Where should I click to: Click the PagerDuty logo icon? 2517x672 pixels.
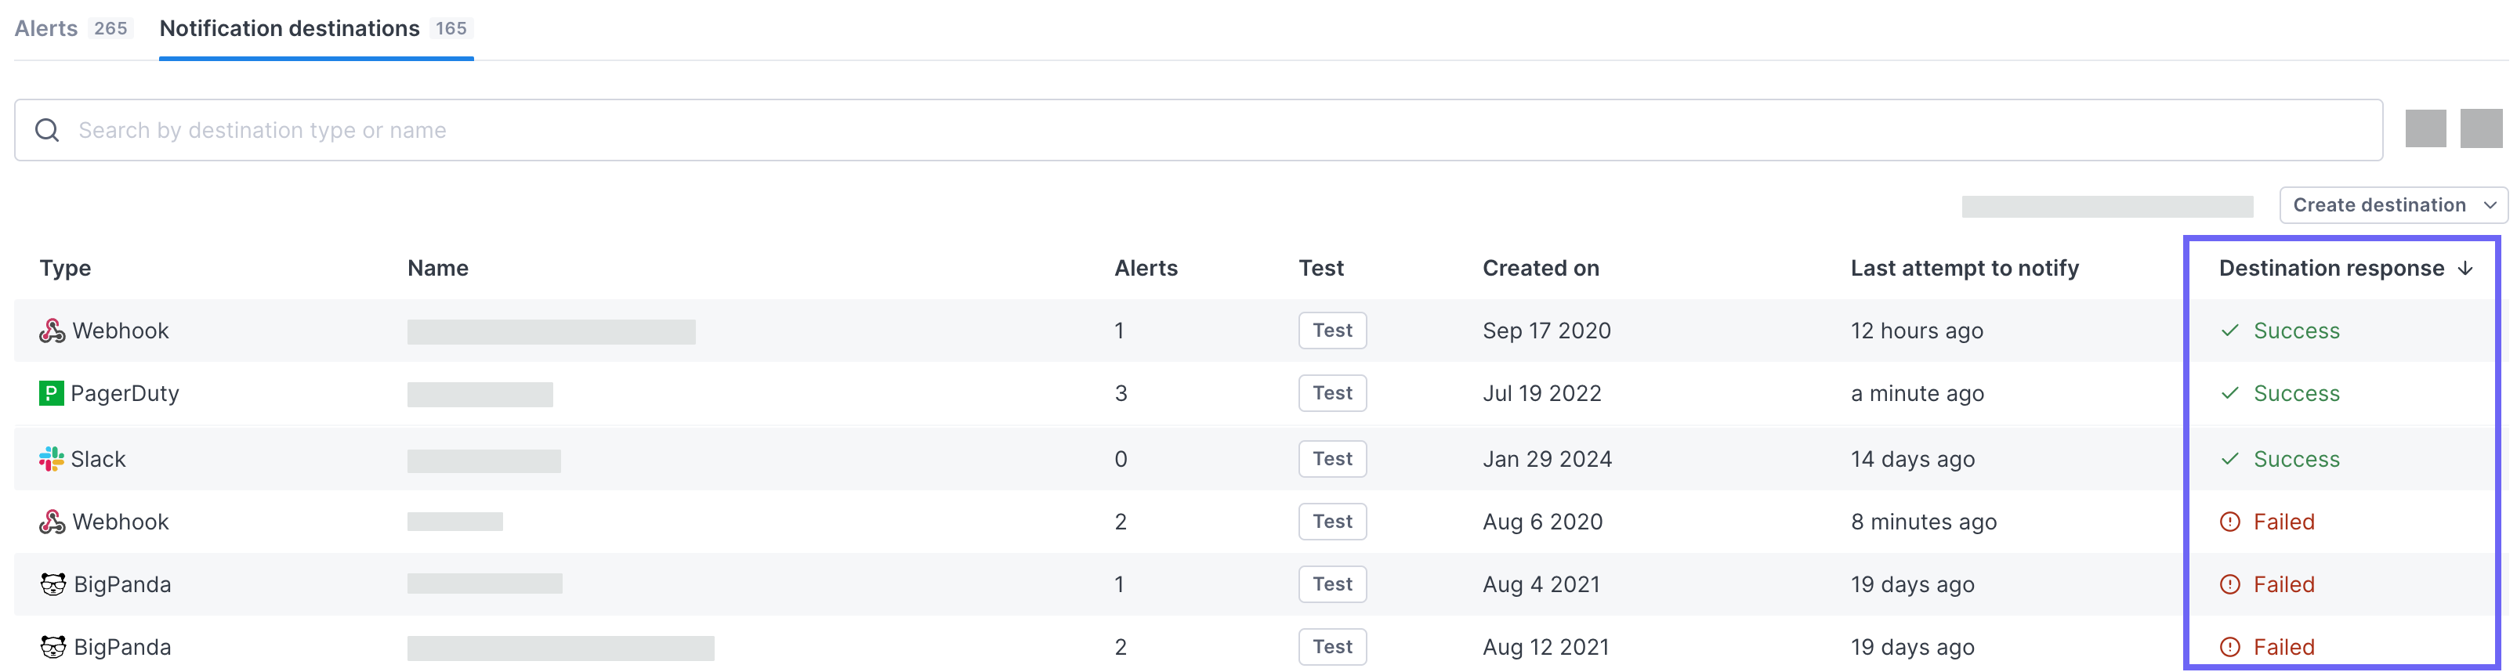[51, 392]
